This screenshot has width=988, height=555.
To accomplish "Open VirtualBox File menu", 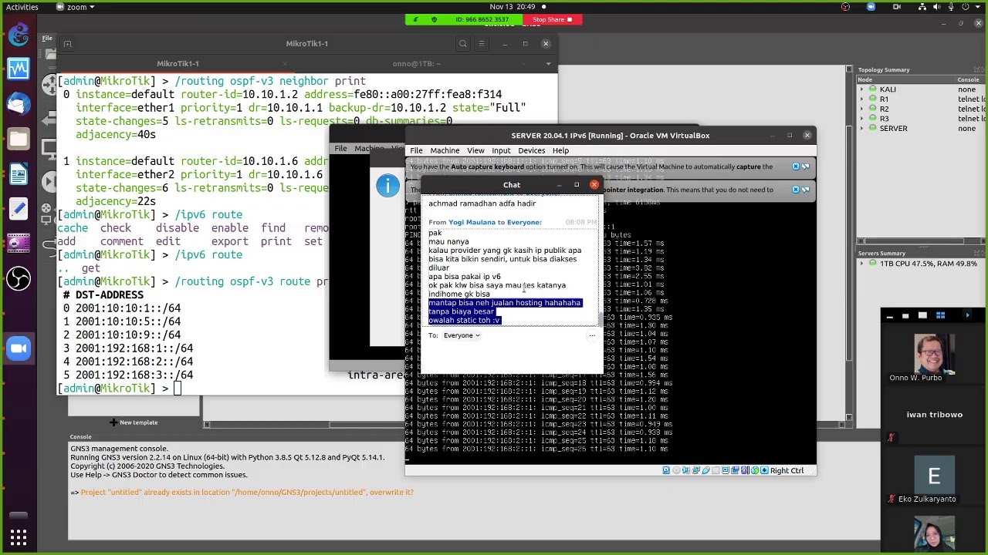I will [416, 150].
